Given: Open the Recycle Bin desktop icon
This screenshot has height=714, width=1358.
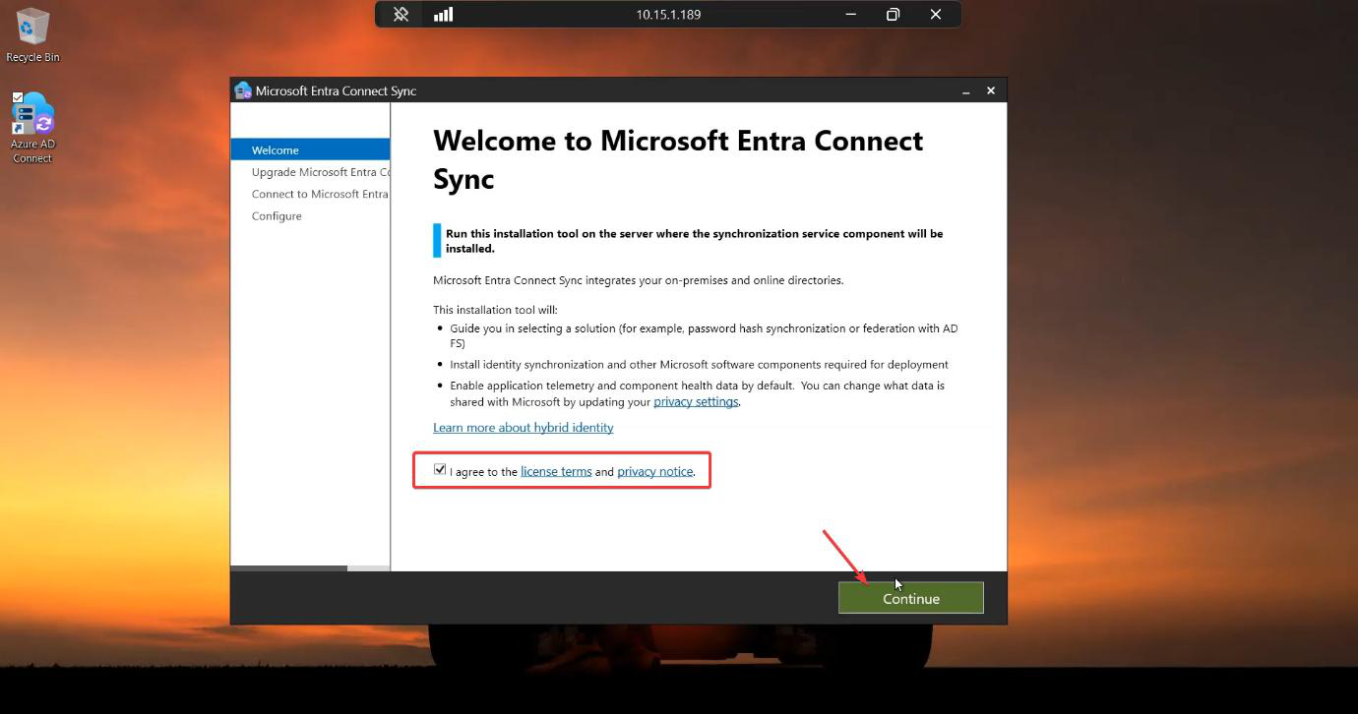Looking at the screenshot, I should tap(31, 35).
